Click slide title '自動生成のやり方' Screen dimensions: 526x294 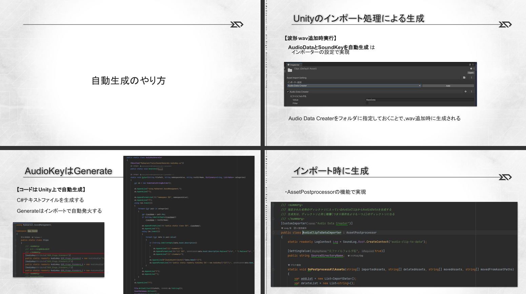click(129, 81)
